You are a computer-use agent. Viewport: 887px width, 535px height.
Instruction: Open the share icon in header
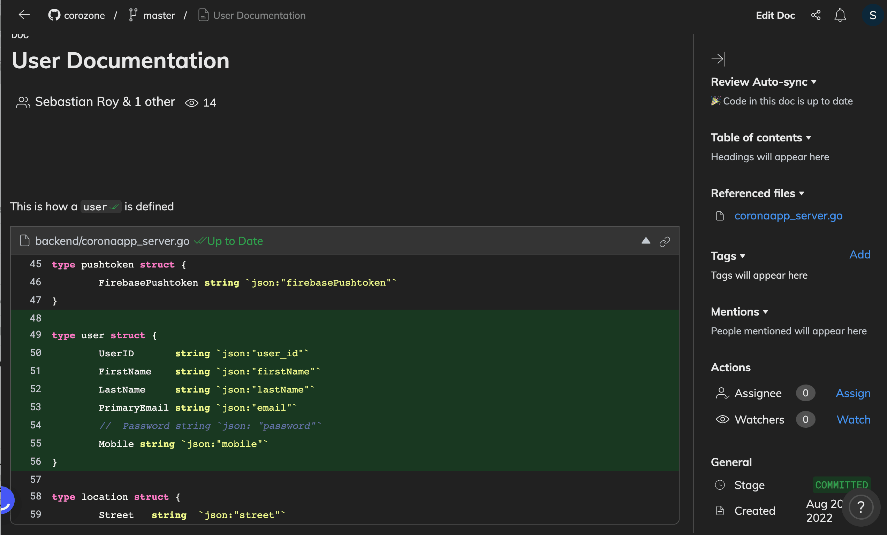816,15
